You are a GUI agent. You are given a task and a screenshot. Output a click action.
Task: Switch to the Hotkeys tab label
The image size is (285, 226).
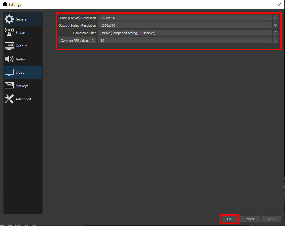[x=22, y=86]
